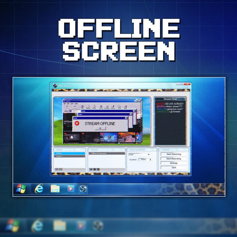
Task: Open the Windows Start orb in the framed taskbar
Action: tap(21, 188)
